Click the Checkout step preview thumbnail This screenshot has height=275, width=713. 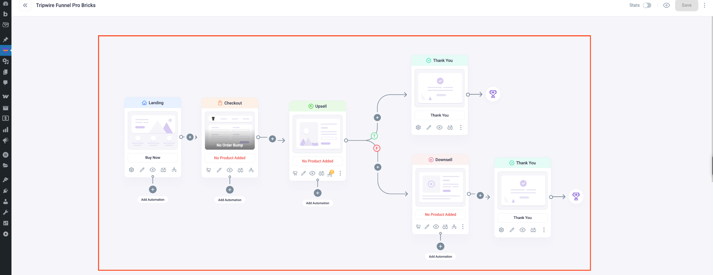[x=230, y=130]
